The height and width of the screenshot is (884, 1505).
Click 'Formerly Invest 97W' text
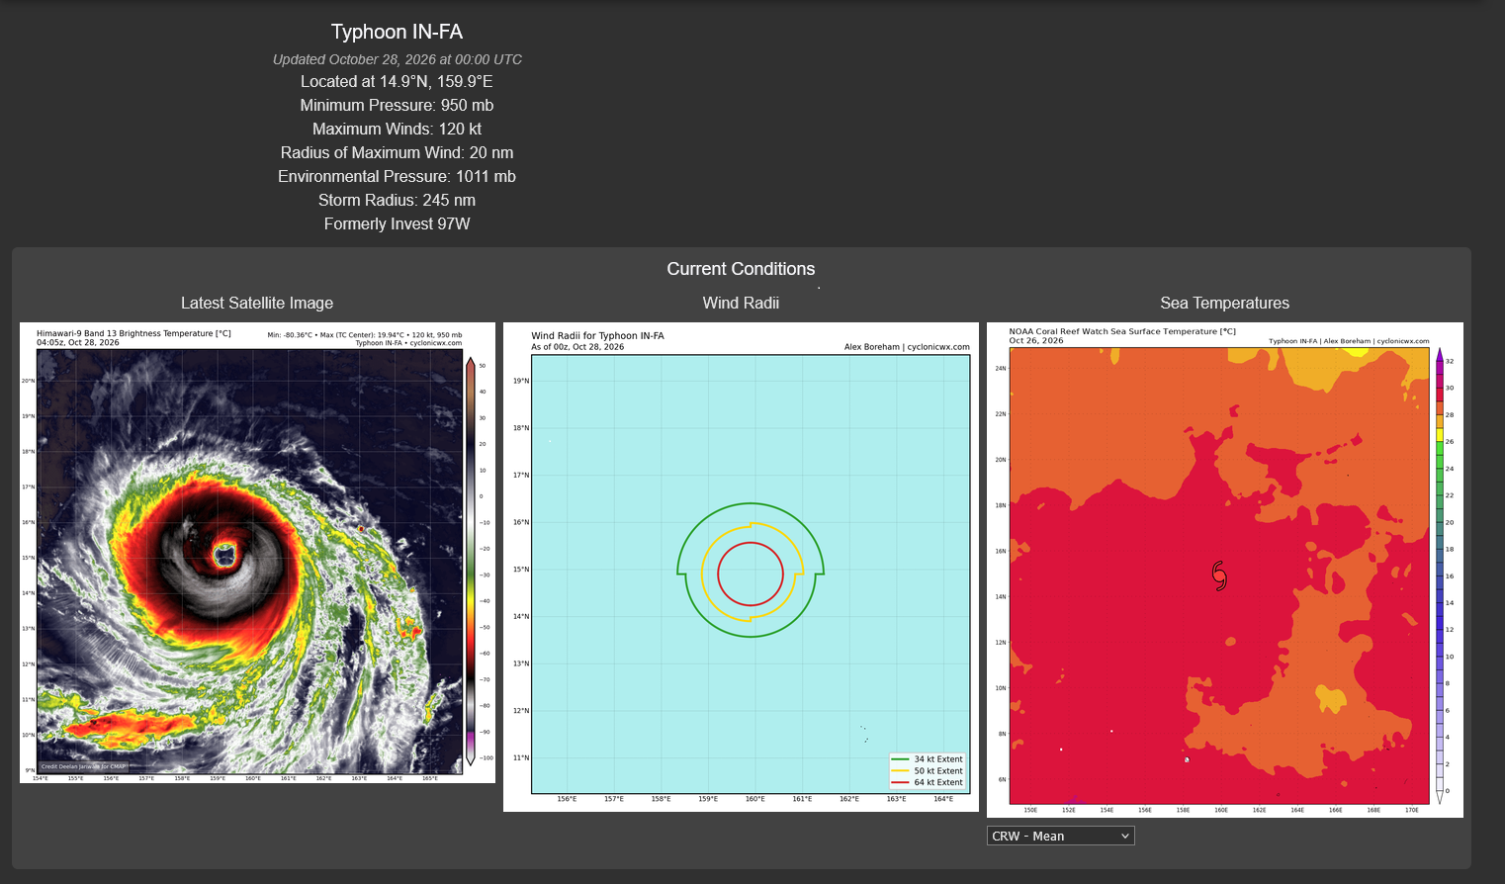pos(397,224)
